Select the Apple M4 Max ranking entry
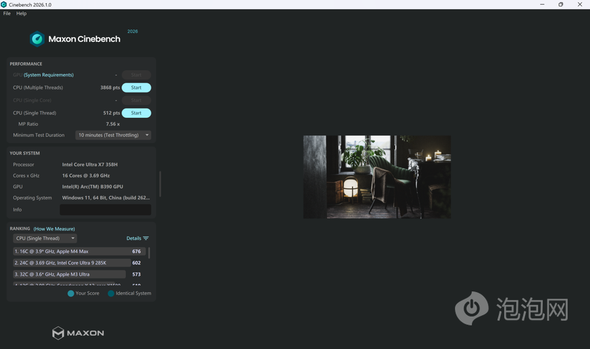 click(x=71, y=251)
